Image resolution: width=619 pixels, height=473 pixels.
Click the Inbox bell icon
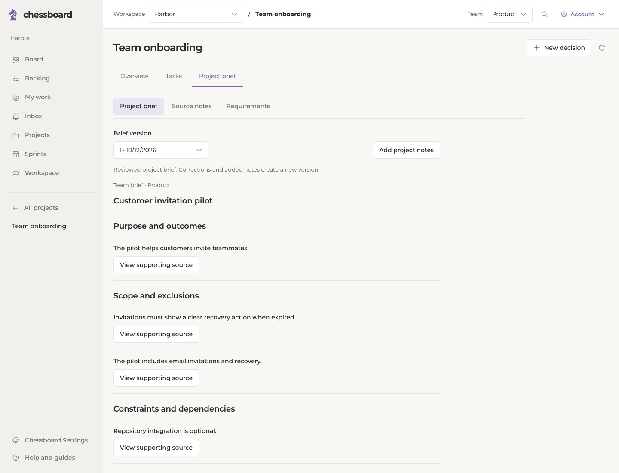tap(16, 117)
